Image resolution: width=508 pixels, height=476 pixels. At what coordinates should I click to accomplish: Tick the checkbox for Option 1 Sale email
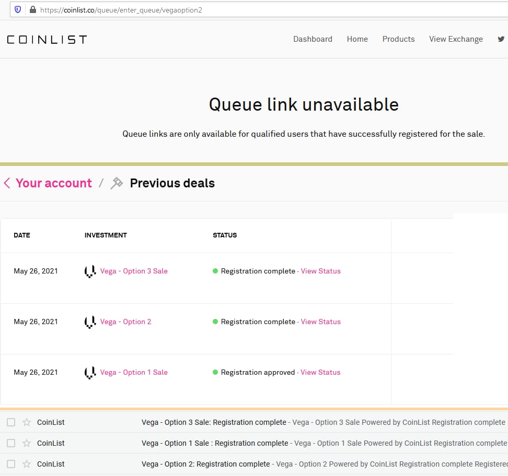(11, 443)
